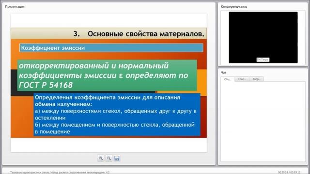Viewport: 310px width, 174px height.
Task: Click the 'Коэффициент эмиссии' slide heading bar
Action: point(111,48)
